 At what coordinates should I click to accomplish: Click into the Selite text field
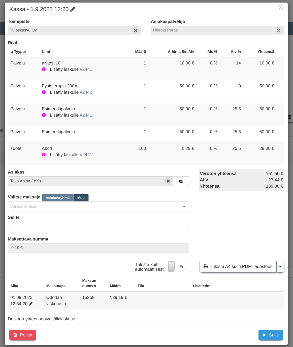click(98, 226)
